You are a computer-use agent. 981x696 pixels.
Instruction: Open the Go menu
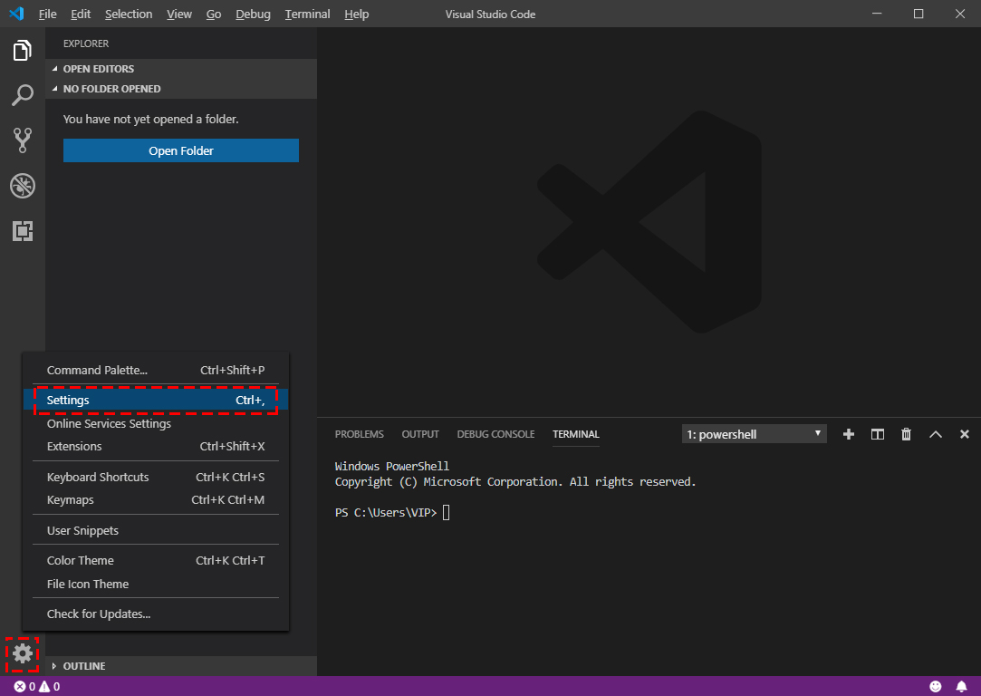coord(214,14)
